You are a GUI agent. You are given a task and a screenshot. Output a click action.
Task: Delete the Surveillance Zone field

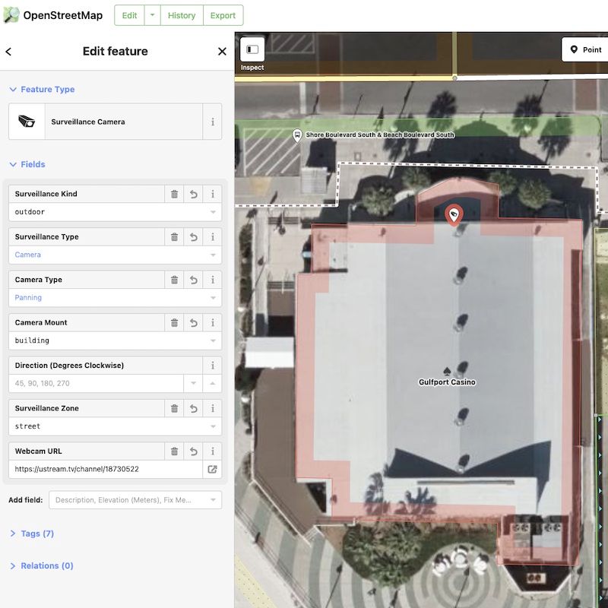(x=175, y=408)
